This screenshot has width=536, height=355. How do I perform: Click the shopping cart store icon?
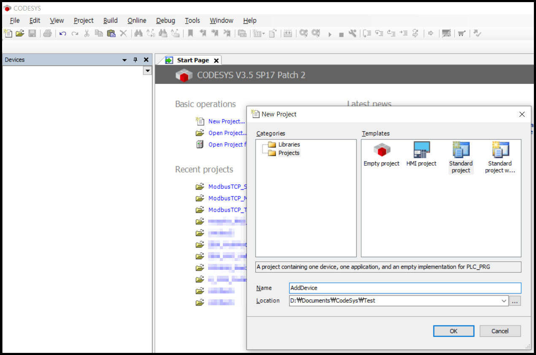(462, 33)
